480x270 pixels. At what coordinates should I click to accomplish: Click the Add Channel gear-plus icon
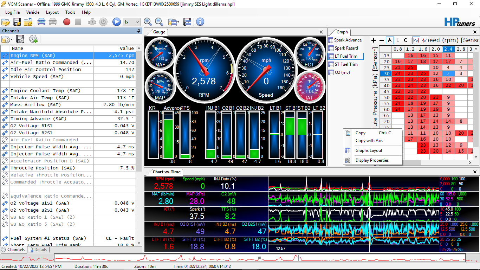tap(33, 39)
